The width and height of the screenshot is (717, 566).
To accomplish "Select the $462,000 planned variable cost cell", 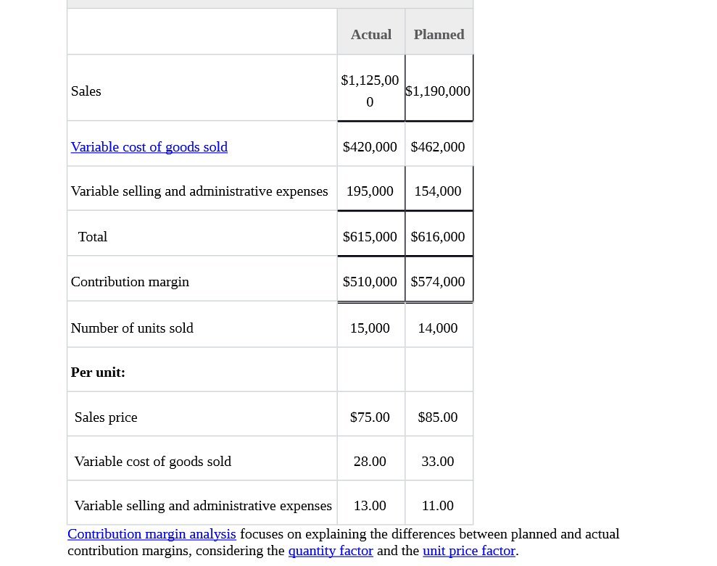I will (x=438, y=147).
